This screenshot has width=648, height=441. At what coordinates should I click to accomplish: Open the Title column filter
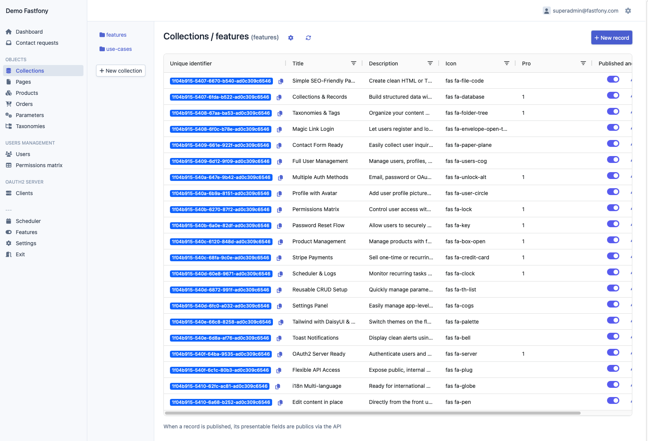(354, 63)
